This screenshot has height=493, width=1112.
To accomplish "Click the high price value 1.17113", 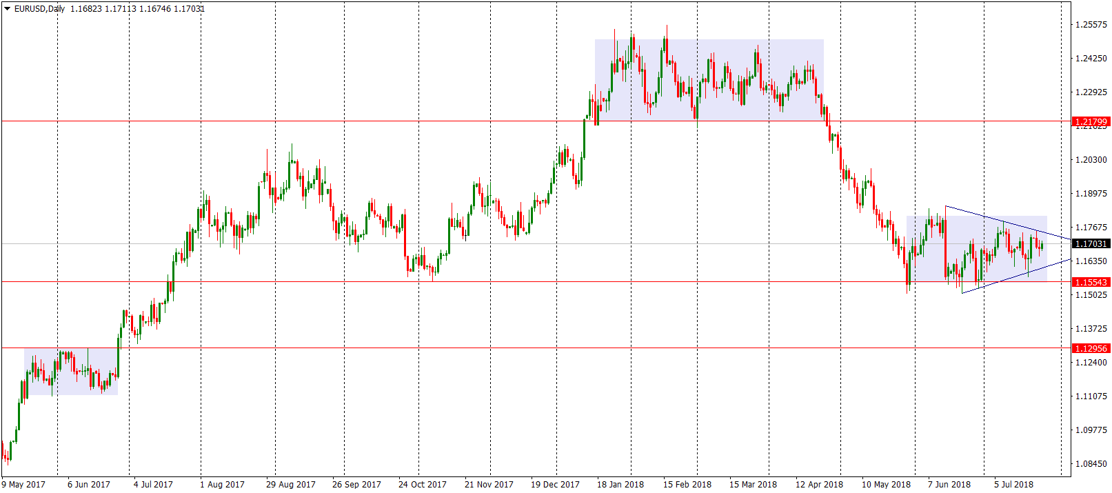I will coord(120,9).
